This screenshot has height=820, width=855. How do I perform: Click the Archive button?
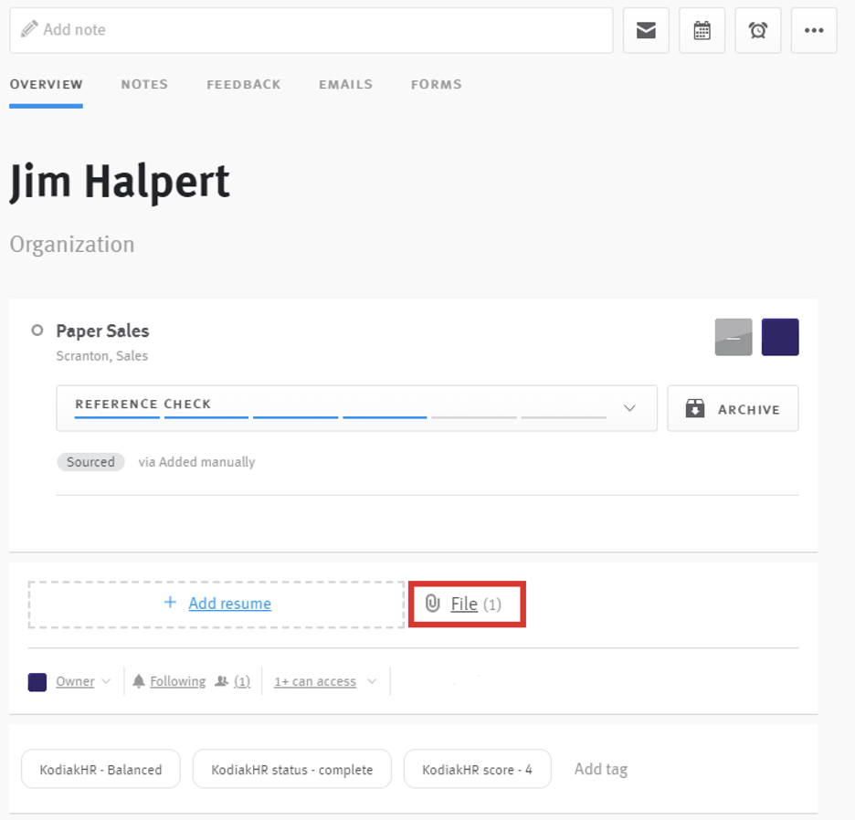(733, 408)
